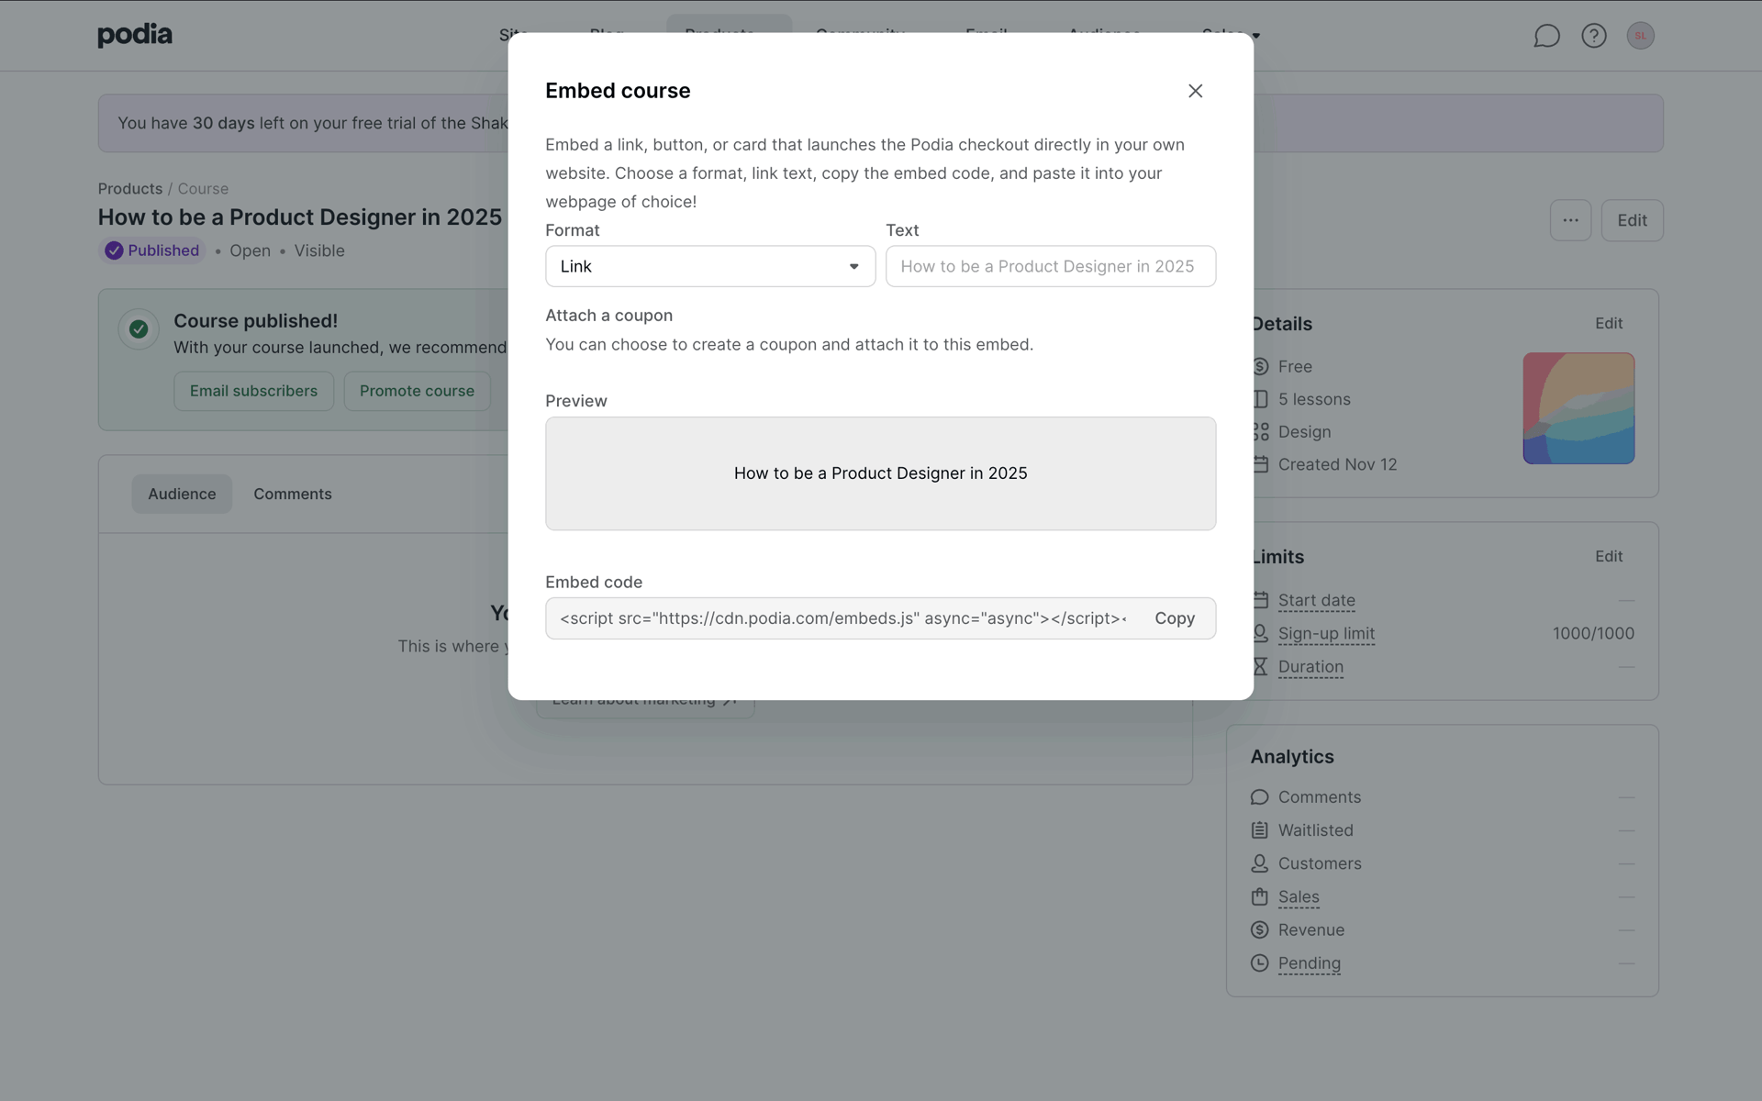Switch to the Audience tab
1762x1101 pixels.
point(182,494)
